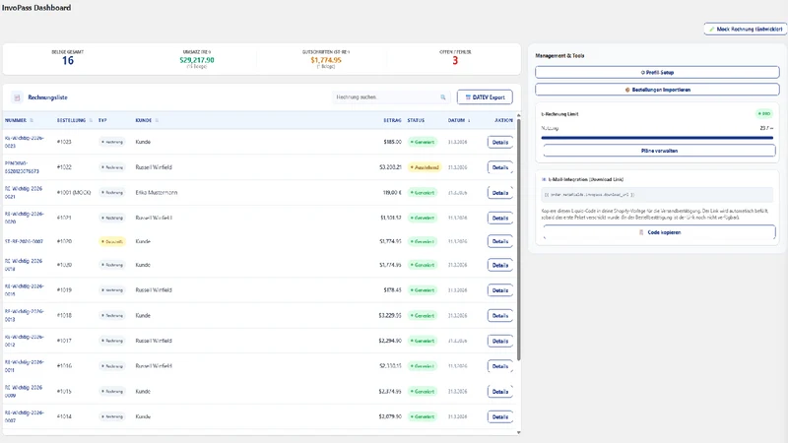This screenshot has height=443, width=788.
Task: Click the yellow type badge on order #1020 row
Action: click(111, 241)
